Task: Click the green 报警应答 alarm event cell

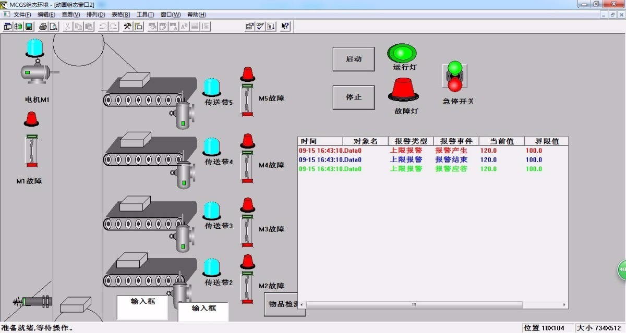Action: [x=451, y=168]
